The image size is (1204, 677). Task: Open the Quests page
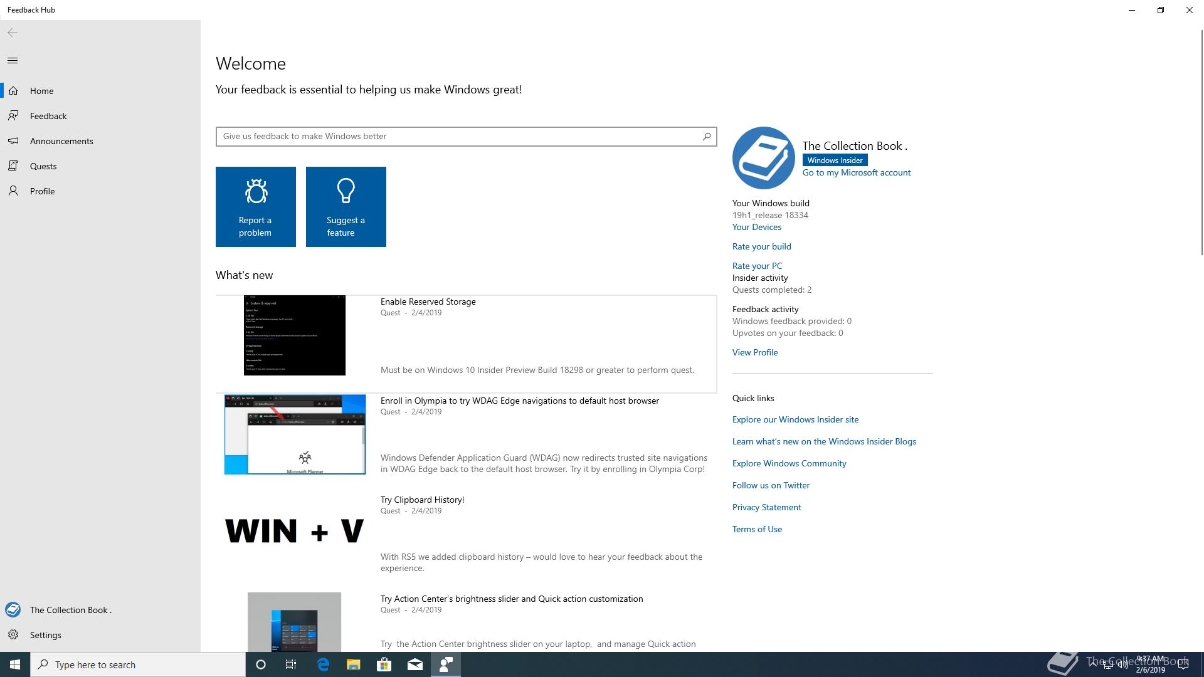(100, 166)
